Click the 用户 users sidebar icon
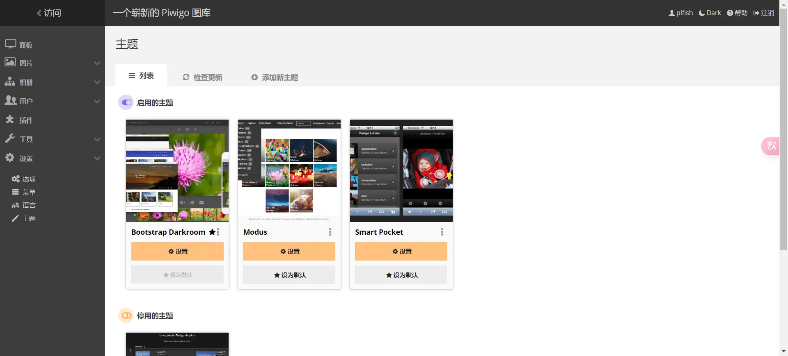Image resolution: width=788 pixels, height=356 pixels. point(11,100)
